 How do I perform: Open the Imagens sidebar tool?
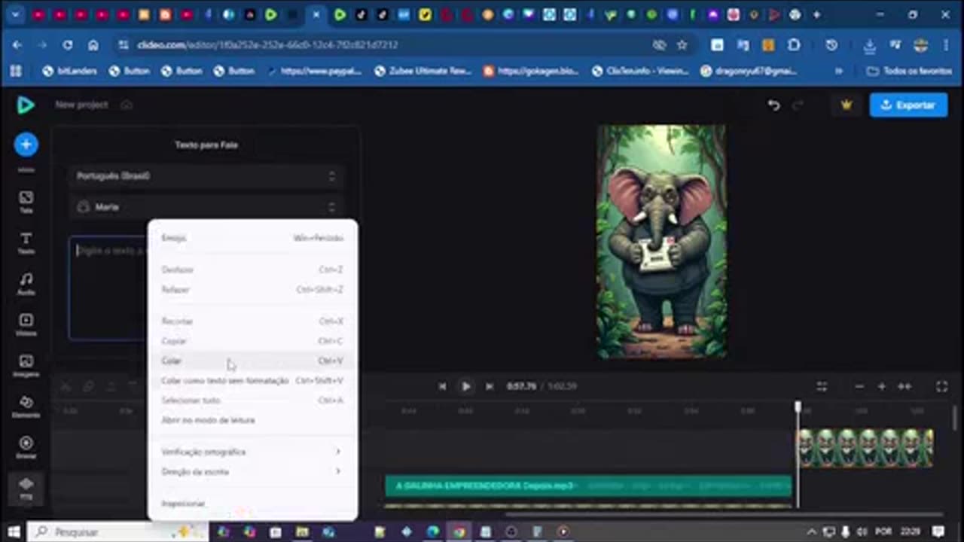[26, 365]
